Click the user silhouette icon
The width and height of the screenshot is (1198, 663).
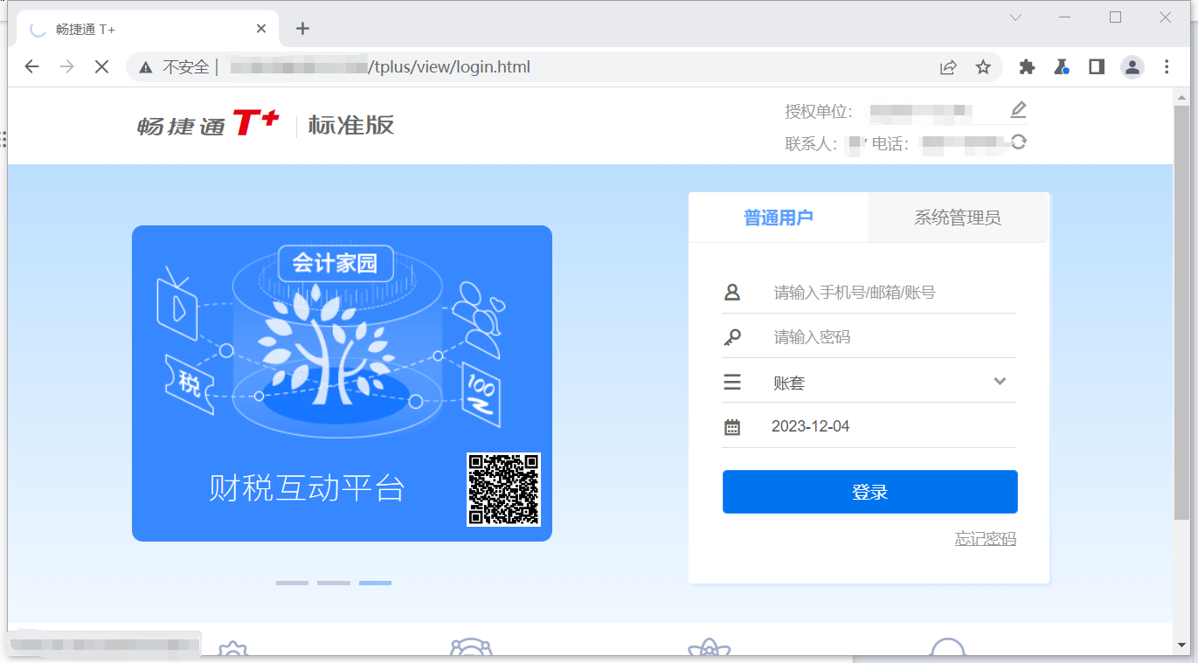pos(732,293)
